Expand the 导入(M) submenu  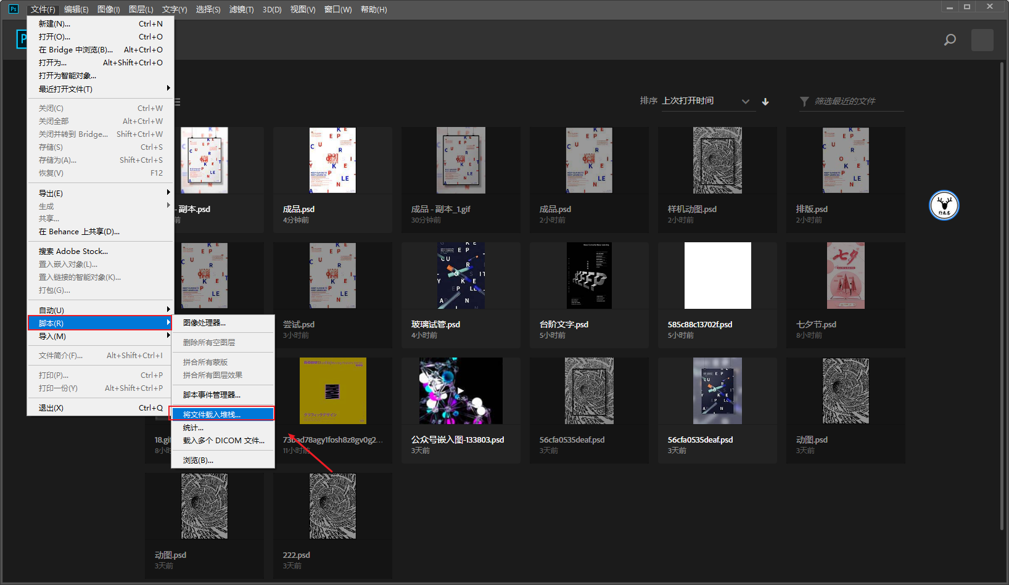[x=101, y=336]
